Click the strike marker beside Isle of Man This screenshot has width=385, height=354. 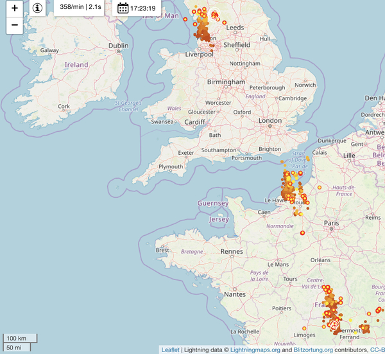pos(185,19)
